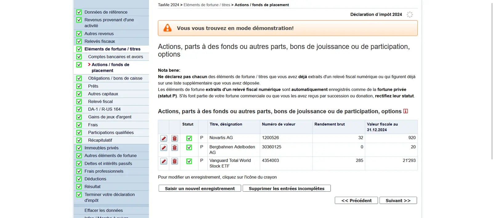Open Revenus provenant d'une activité section
The width and height of the screenshot is (493, 218).
(x=109, y=23)
